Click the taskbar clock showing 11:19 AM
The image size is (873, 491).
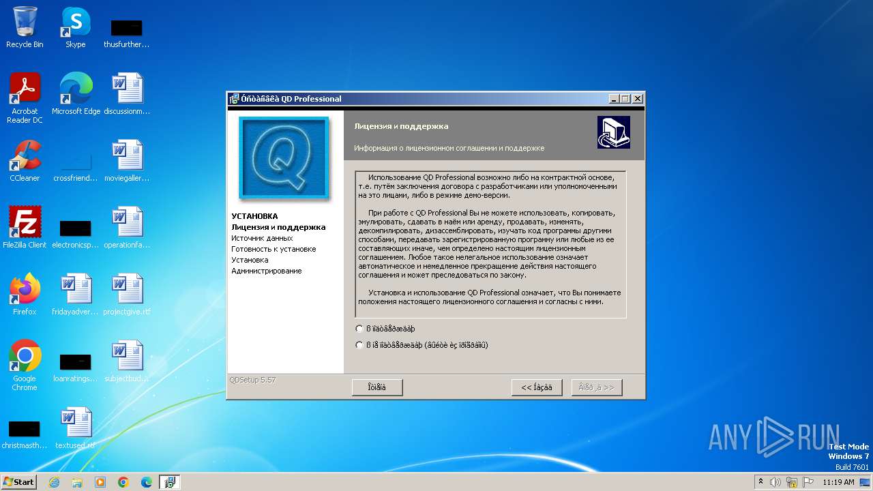pos(838,482)
